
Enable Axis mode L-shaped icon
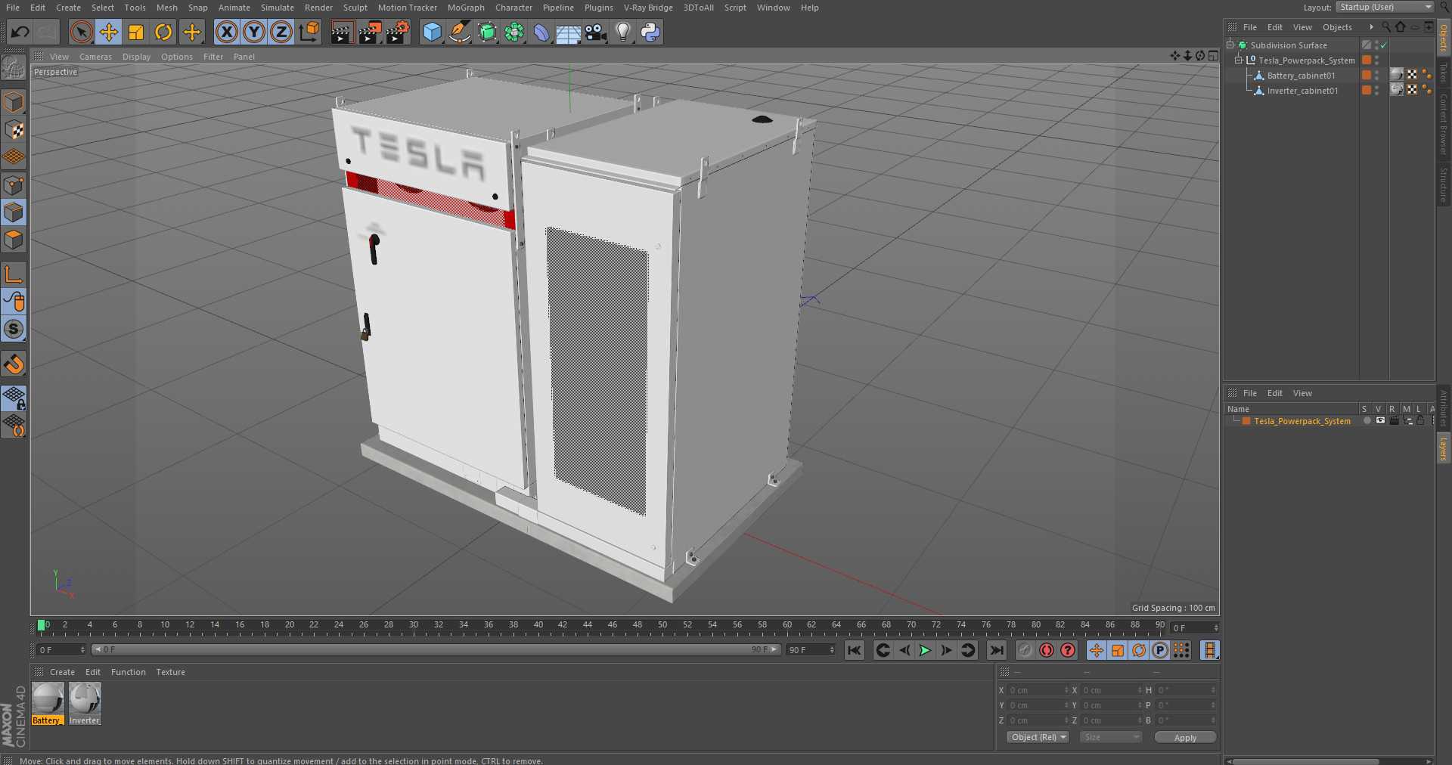pos(14,274)
